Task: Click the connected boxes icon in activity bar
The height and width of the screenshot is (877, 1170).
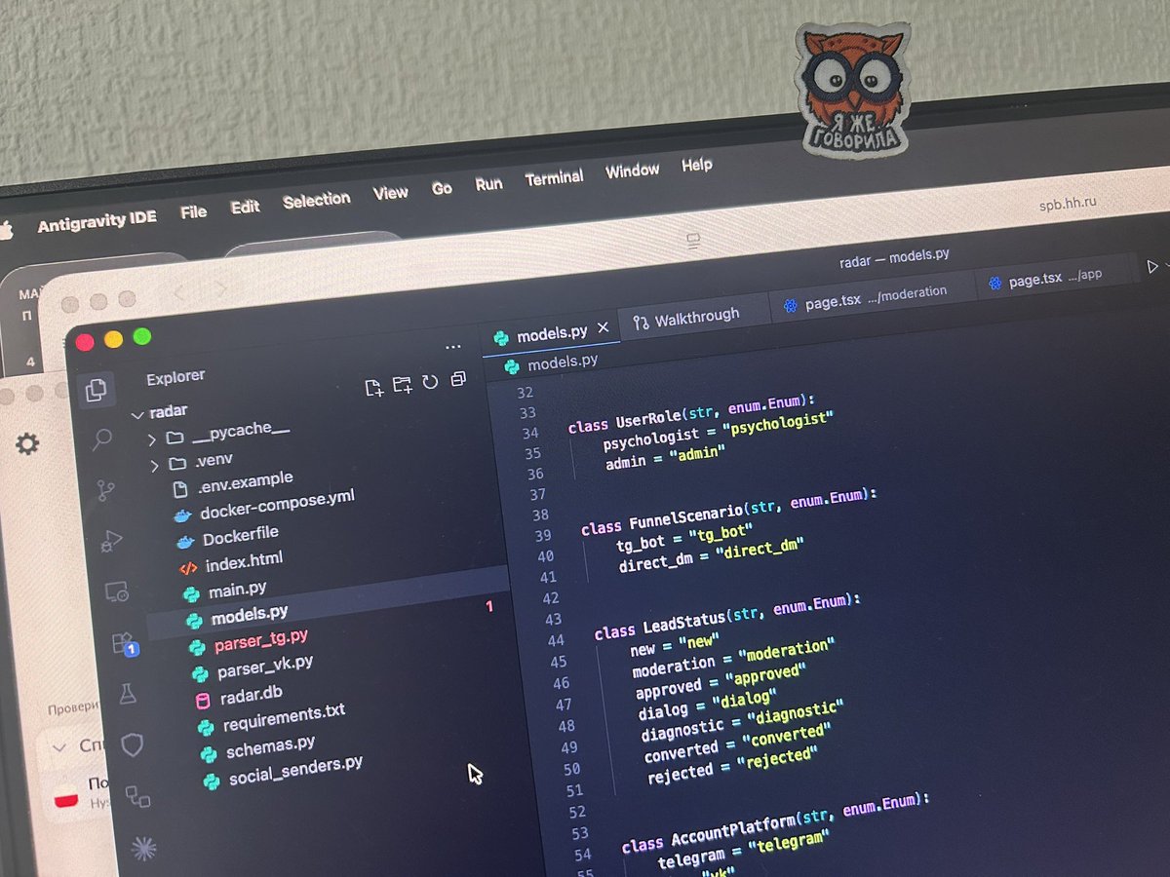Action: [x=137, y=797]
